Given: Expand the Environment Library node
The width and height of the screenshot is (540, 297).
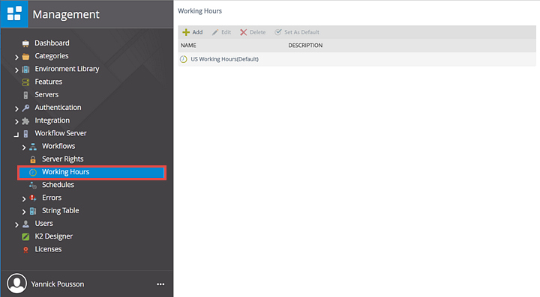Looking at the screenshot, I should pyautogui.click(x=16, y=70).
